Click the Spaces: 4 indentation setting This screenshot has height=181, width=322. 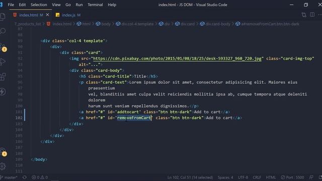pos(225,177)
